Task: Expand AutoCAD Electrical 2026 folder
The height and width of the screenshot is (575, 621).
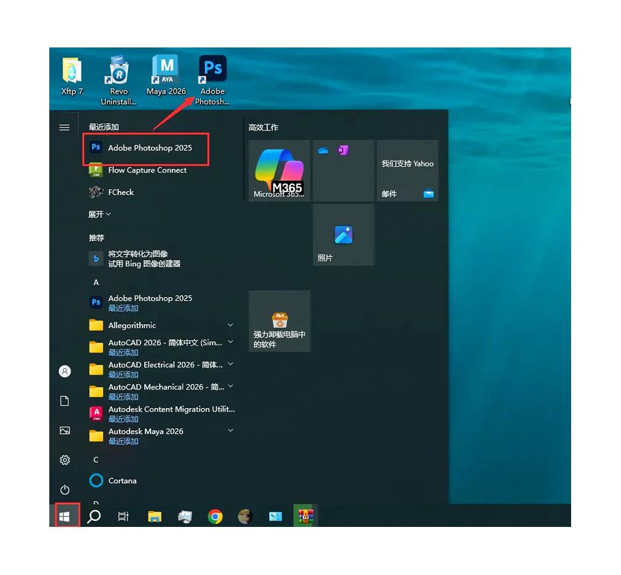Action: point(161,369)
